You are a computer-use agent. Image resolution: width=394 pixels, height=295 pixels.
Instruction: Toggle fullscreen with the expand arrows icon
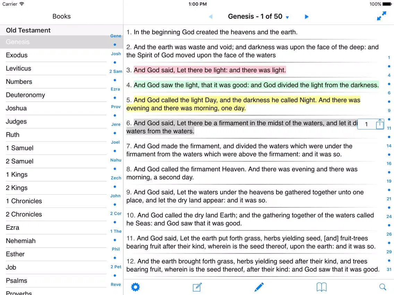pos(382,16)
